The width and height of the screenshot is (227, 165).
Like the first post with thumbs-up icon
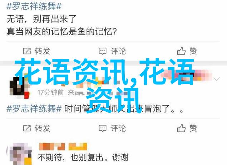(181, 51)
